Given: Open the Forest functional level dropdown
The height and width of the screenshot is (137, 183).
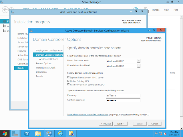Looking at the screenshot, I should [x=139, y=61].
